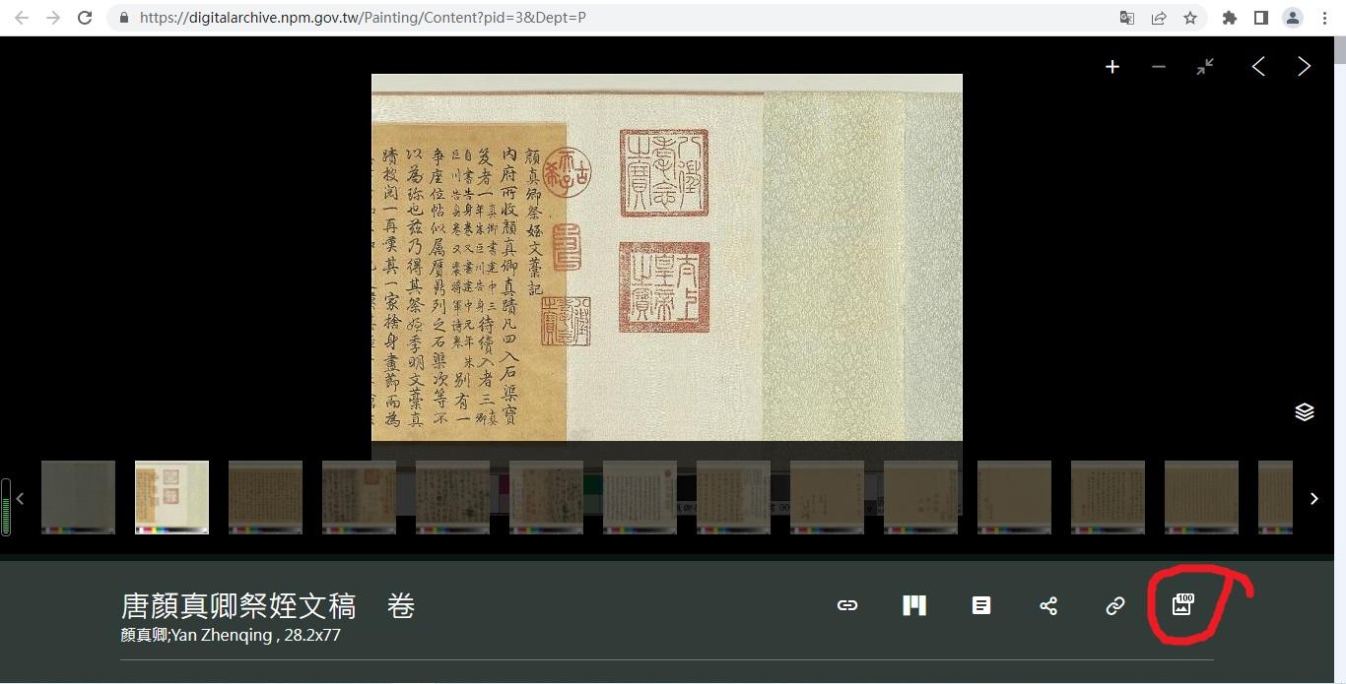
Task: Bookmark this page with the star icon
Action: click(x=1190, y=18)
